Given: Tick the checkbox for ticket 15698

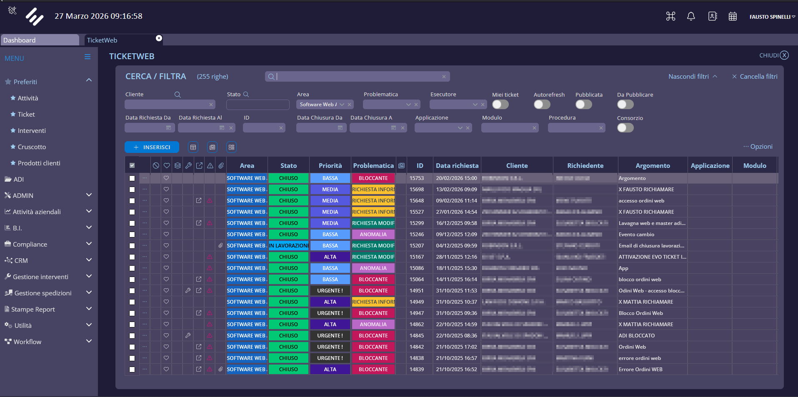Looking at the screenshot, I should 132,190.
